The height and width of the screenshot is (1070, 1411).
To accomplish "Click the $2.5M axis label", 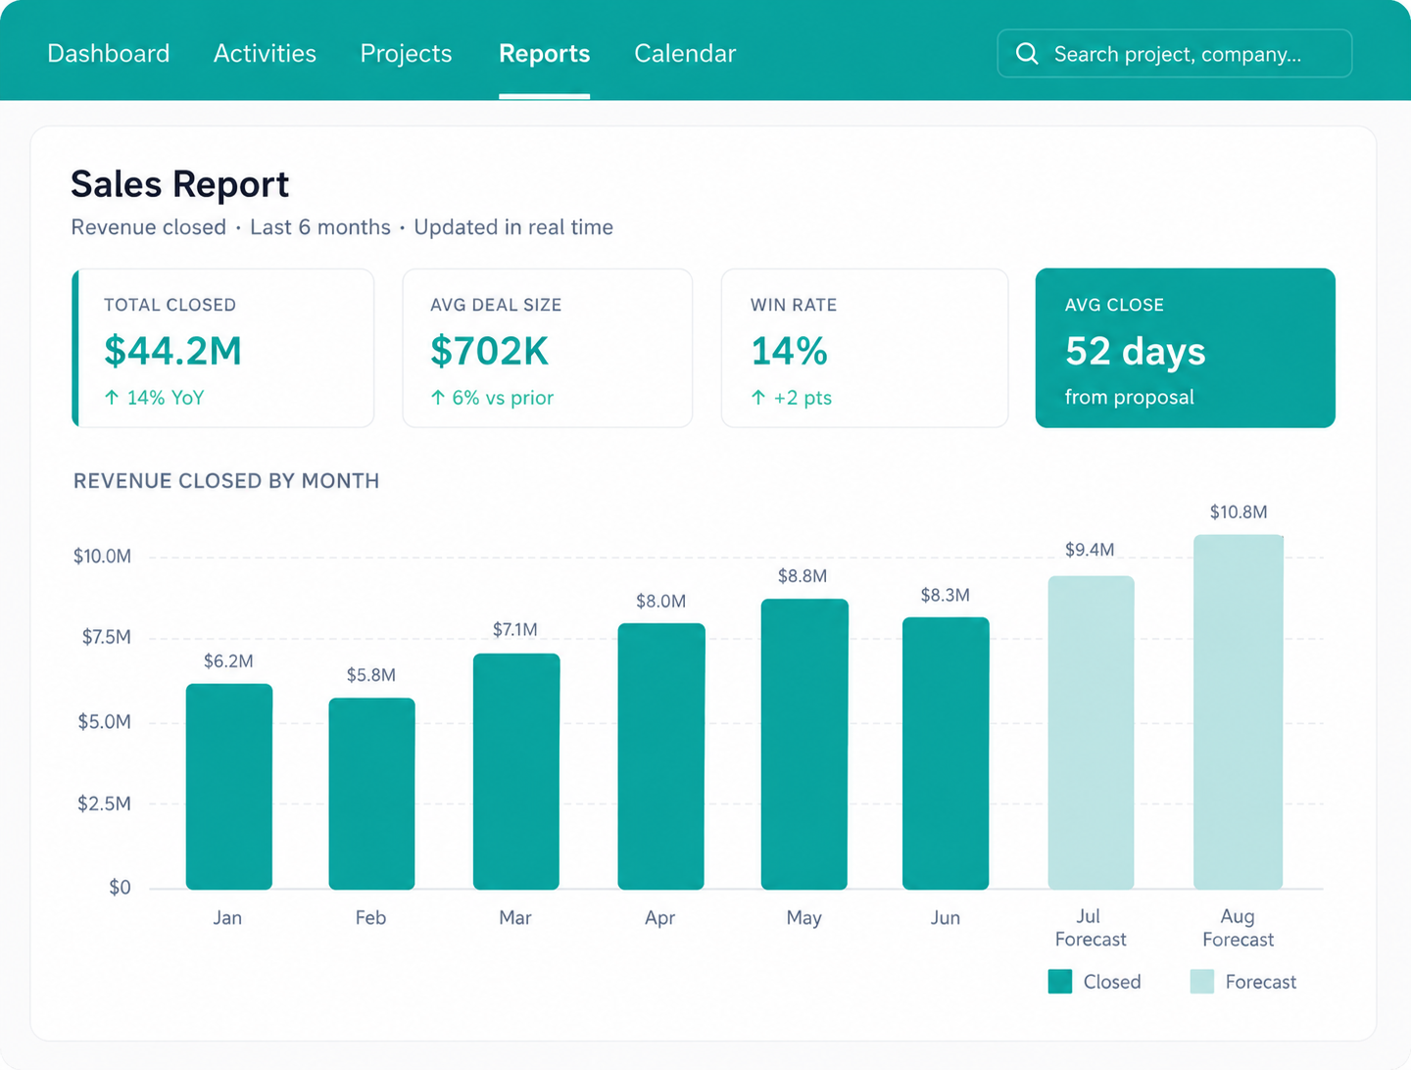I will click(x=105, y=803).
